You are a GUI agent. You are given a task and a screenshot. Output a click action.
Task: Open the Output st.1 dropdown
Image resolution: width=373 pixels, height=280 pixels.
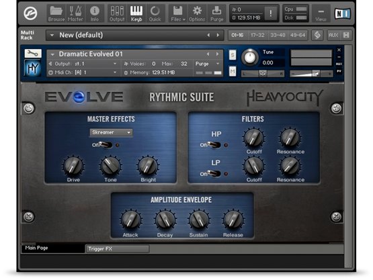click(x=84, y=64)
